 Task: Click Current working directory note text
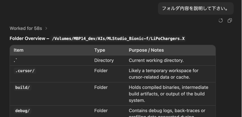156,60
